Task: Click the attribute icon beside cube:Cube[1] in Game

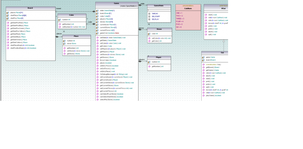Action: tap(97, 16)
